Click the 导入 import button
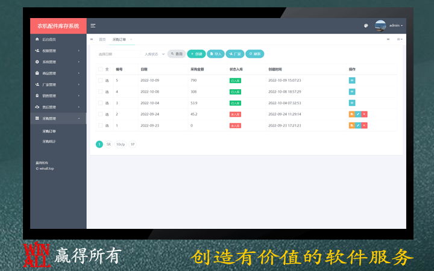Screen dimensions: 434x271 (x=216, y=54)
